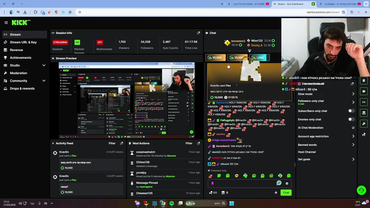The height and width of the screenshot is (208, 370).
Task: Click the notes page icon in right rail
Action: coord(364,81)
